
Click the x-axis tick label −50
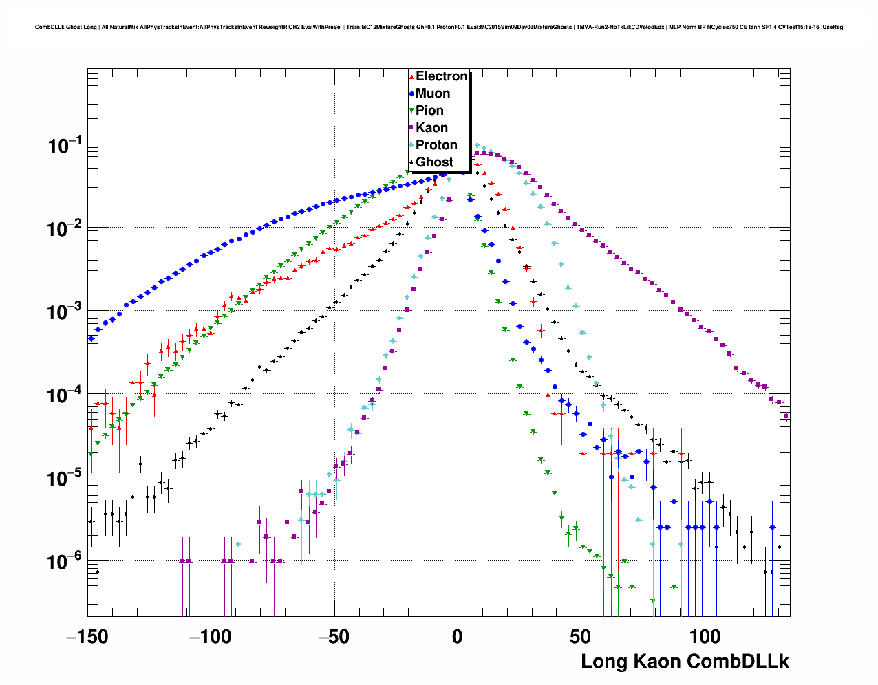tap(334, 637)
